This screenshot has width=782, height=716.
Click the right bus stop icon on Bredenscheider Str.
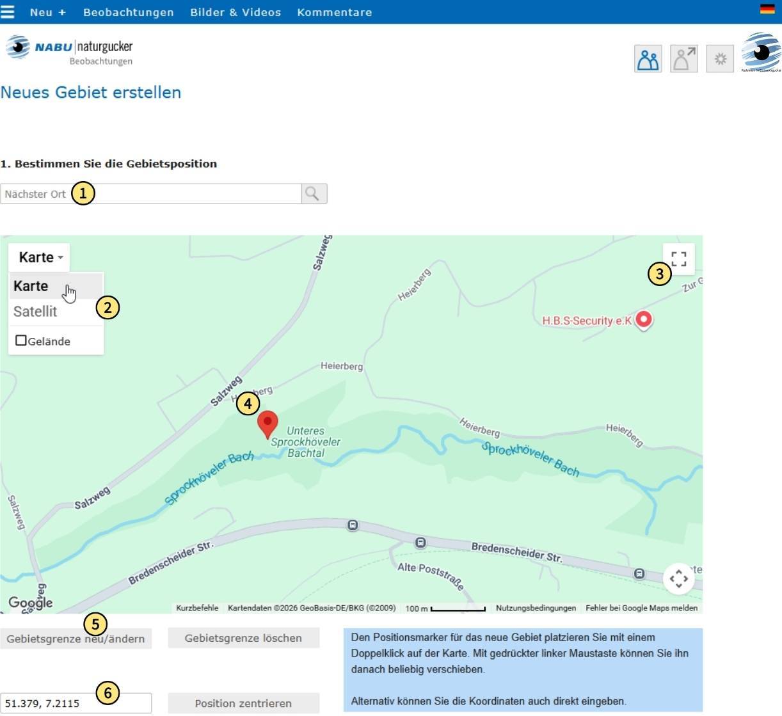639,573
